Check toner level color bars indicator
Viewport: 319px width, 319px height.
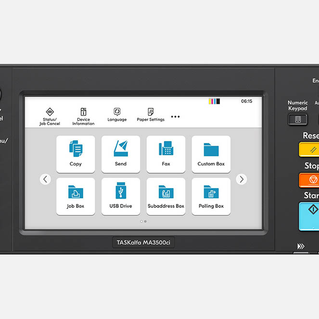tap(214, 101)
